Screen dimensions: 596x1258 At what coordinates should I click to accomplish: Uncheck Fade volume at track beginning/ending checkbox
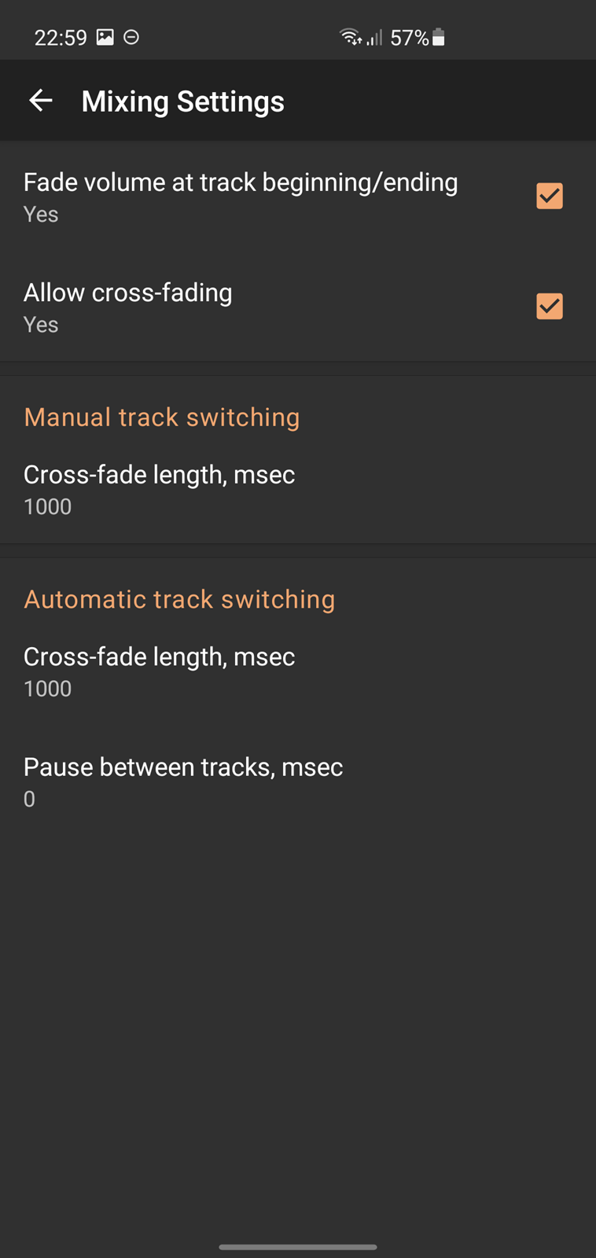549,196
